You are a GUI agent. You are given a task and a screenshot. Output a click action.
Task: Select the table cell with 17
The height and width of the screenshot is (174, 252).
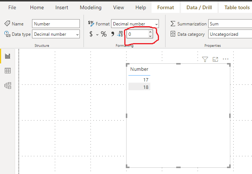point(139,80)
